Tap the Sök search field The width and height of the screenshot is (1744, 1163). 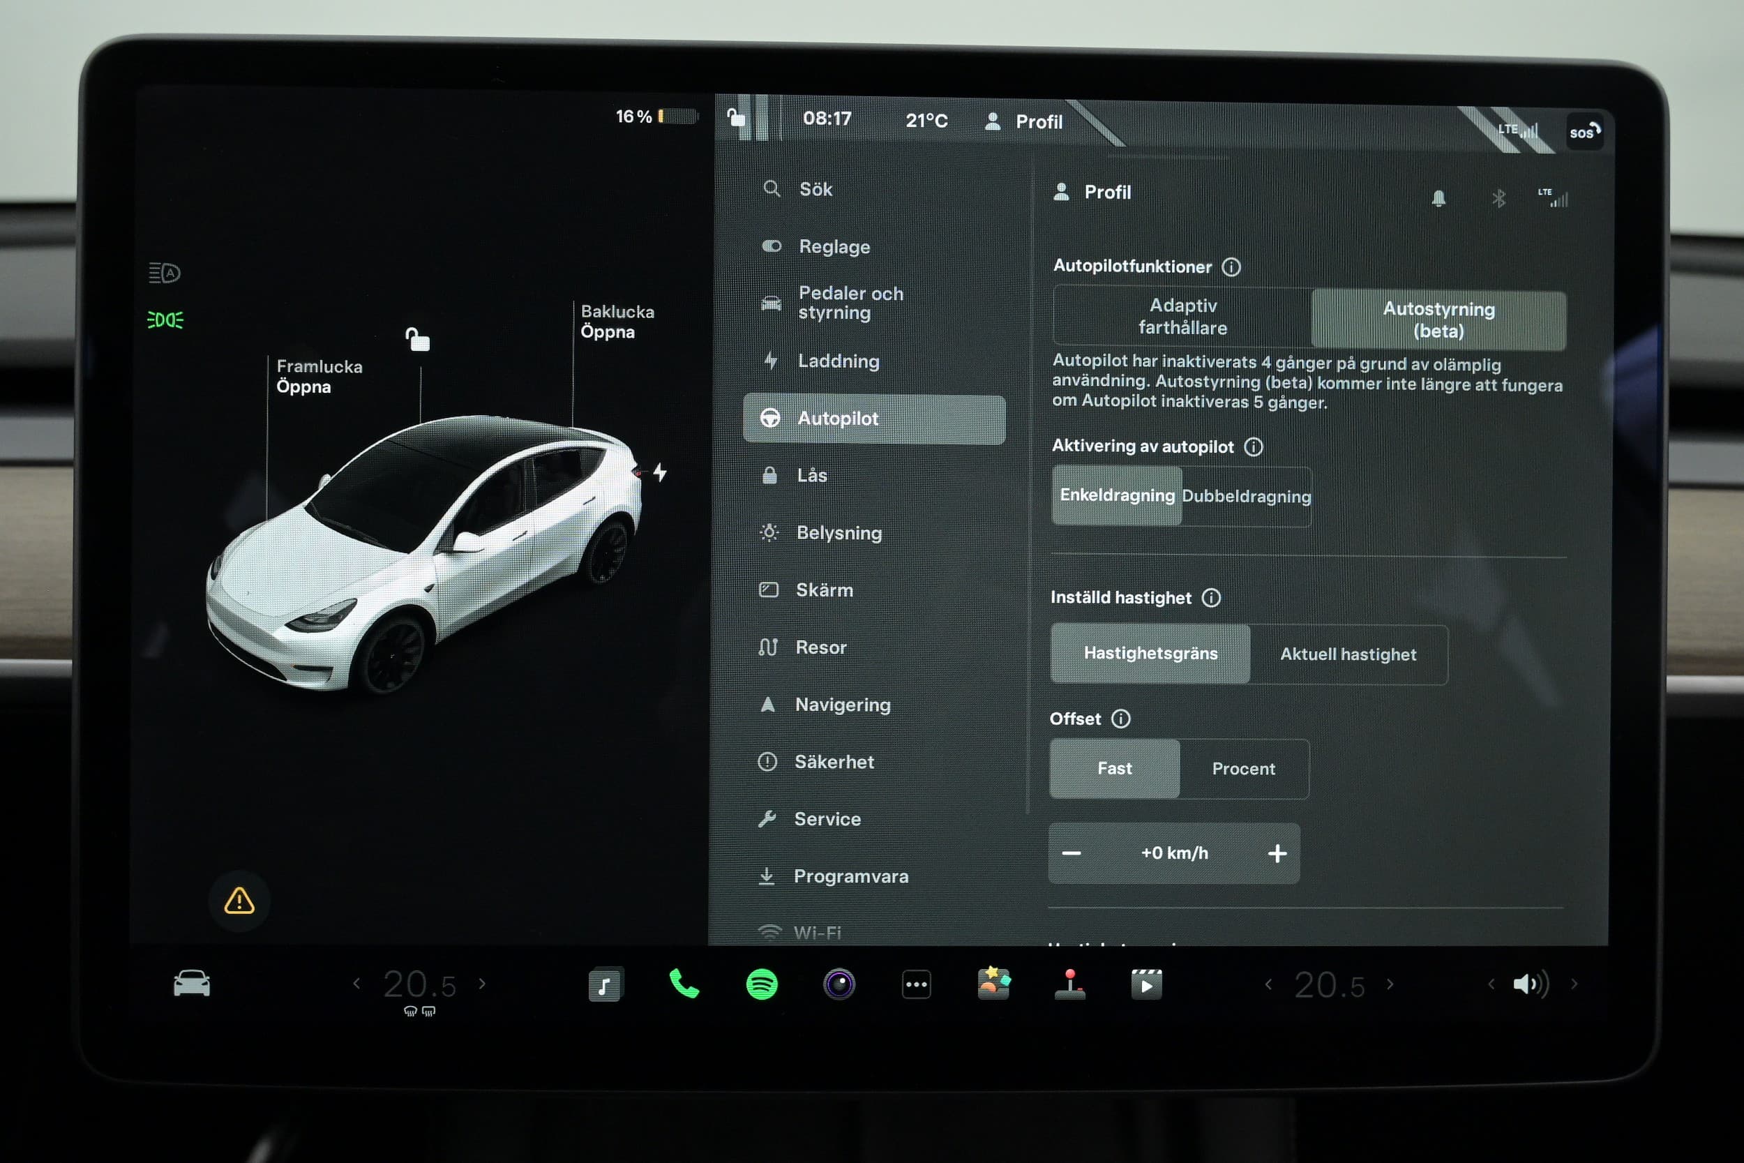815,189
